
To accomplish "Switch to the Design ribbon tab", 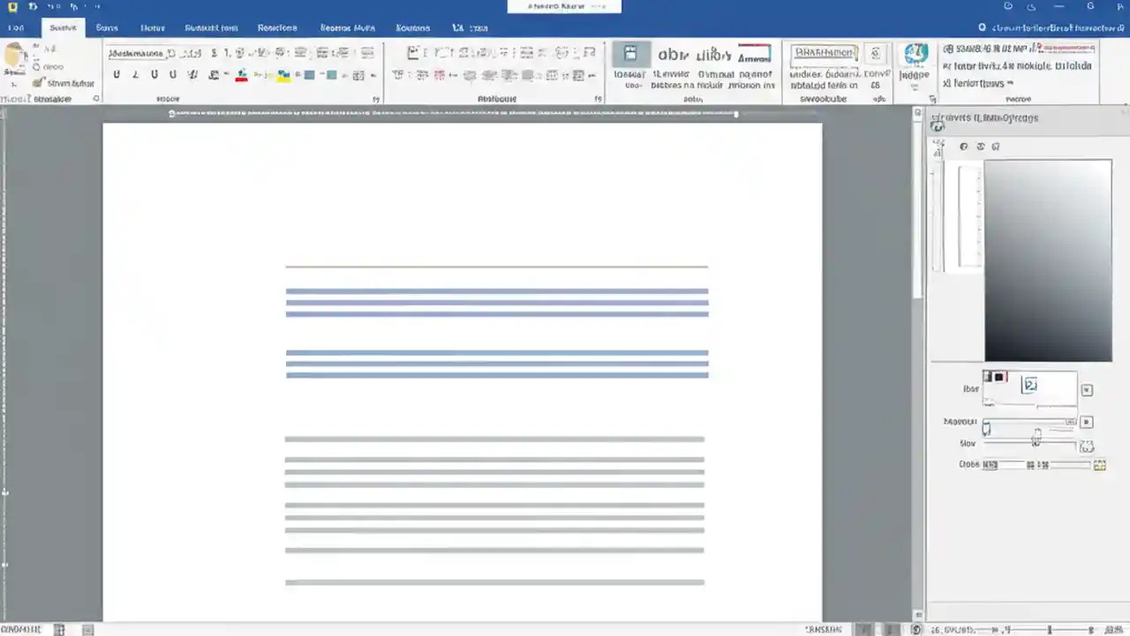I will point(153,27).
